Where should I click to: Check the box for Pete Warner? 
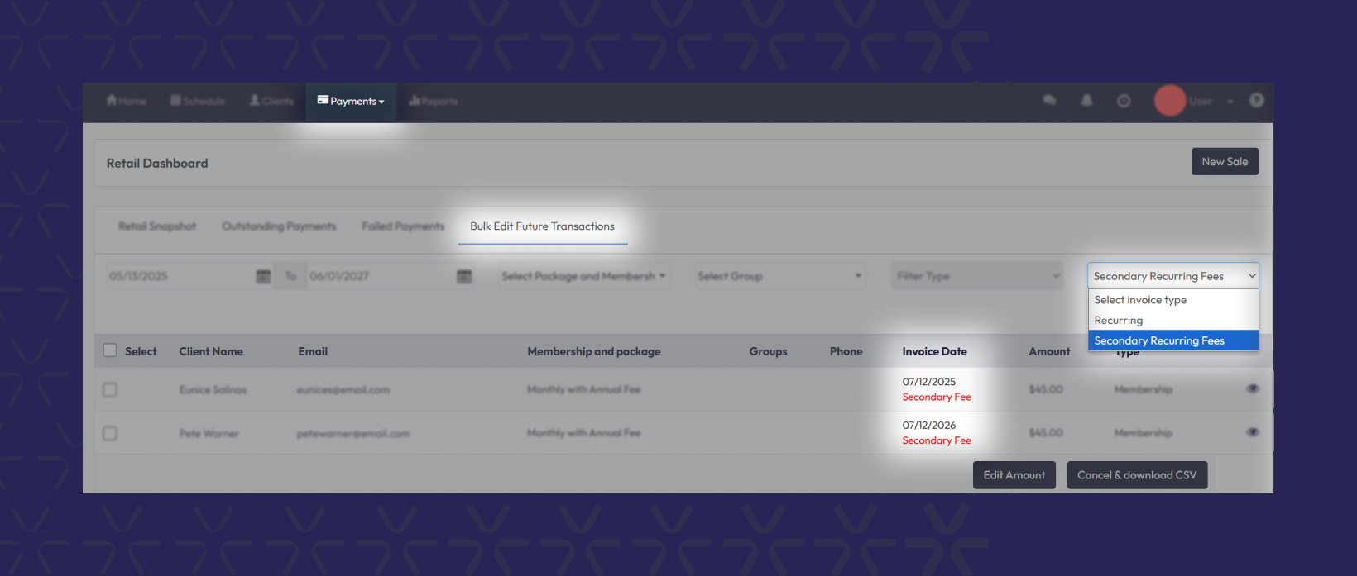(x=110, y=433)
